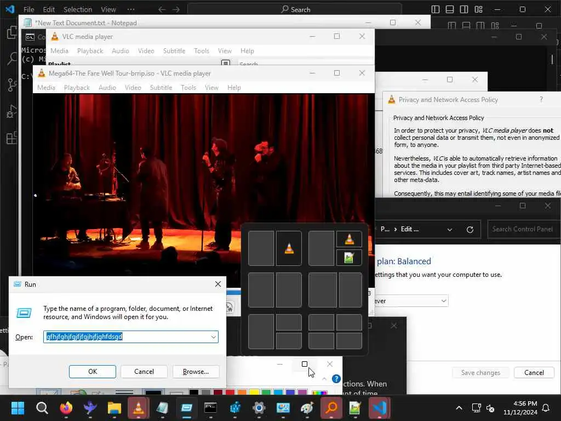Screen dimensions: 561x421
Task: Show hidden system tray icons
Action: coord(459,408)
